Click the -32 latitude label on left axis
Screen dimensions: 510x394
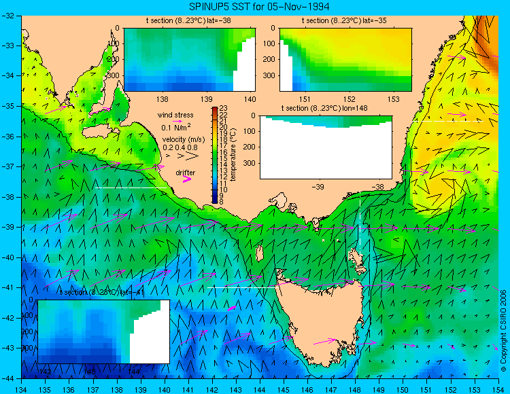coord(7,16)
